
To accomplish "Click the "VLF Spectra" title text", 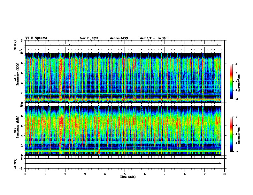I will (36, 38).
